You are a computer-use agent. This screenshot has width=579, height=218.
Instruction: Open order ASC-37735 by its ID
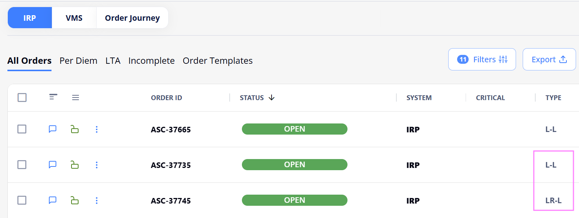pyautogui.click(x=171, y=165)
